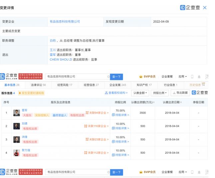Open shareholder 洪锋 profile
215x178 pixels.
[25, 137]
